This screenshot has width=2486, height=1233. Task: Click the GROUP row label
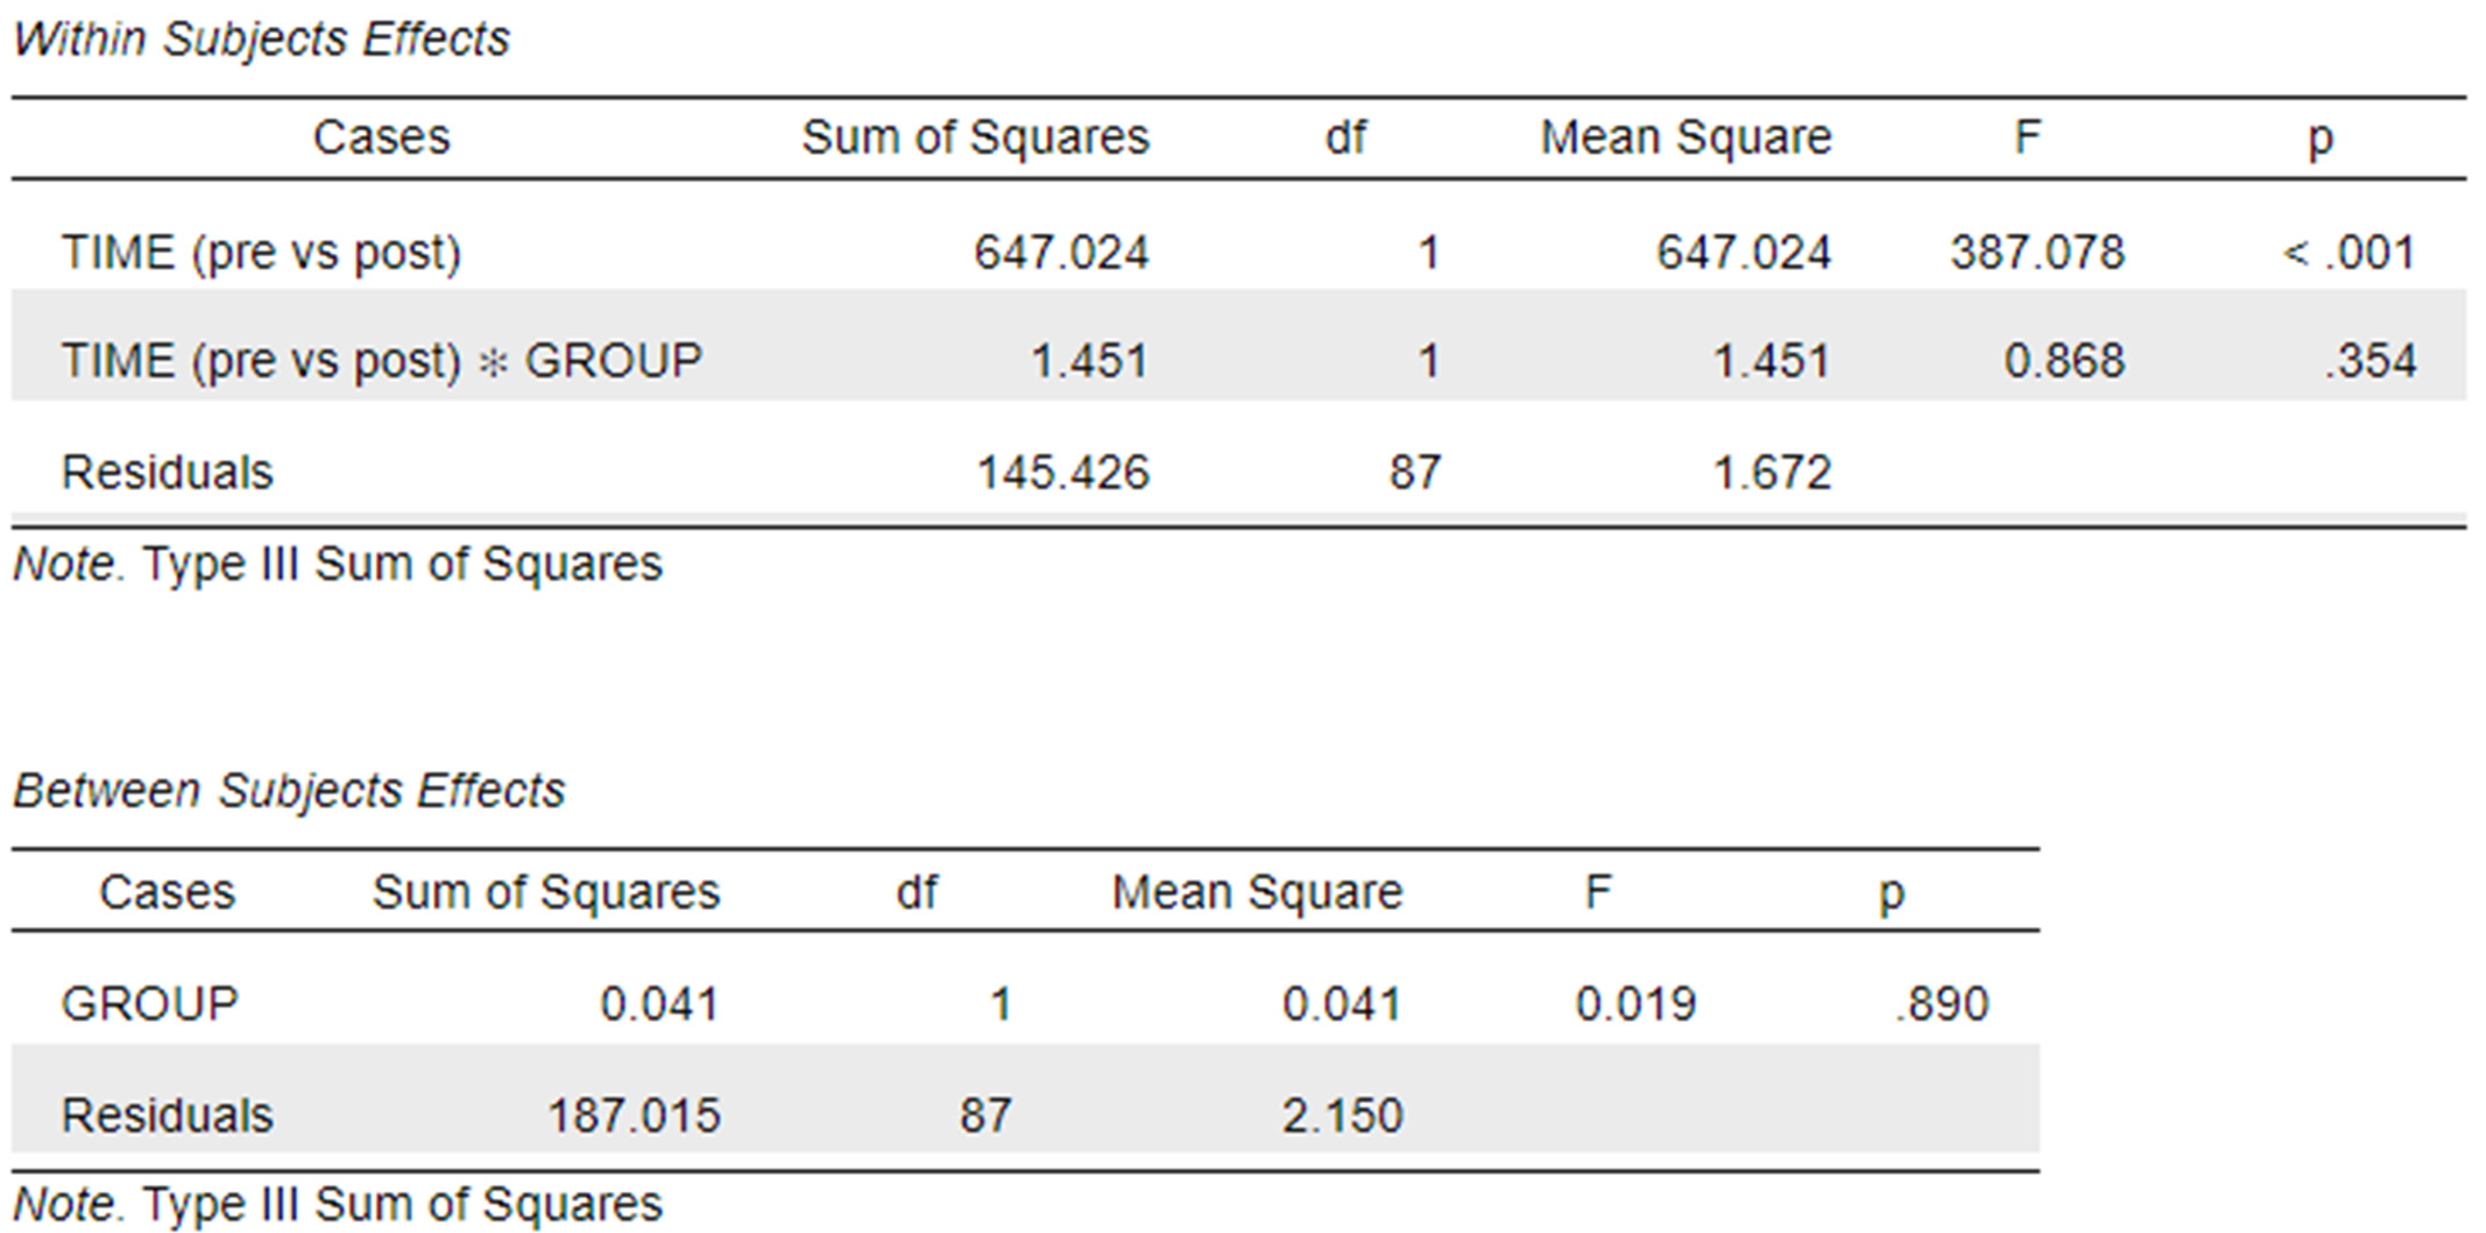[x=150, y=1004]
